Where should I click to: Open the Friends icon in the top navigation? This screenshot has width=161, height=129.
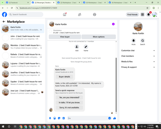80,15
